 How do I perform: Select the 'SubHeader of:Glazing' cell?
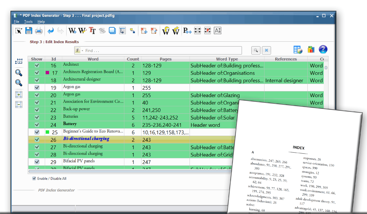227,95
